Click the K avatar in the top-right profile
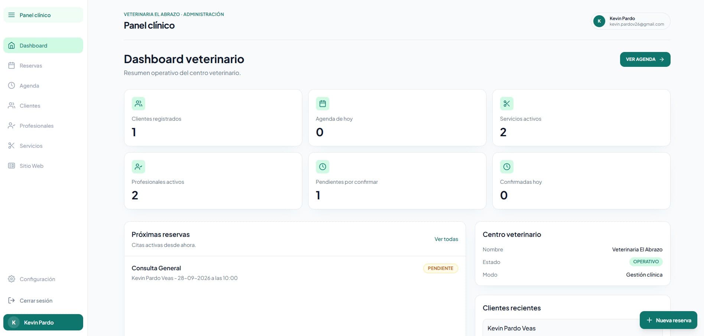Image resolution: width=704 pixels, height=336 pixels. (599, 21)
